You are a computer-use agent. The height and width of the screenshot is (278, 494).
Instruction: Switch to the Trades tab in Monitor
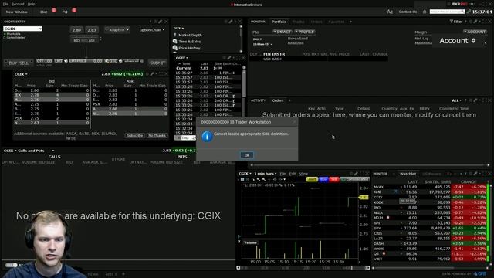point(299,22)
